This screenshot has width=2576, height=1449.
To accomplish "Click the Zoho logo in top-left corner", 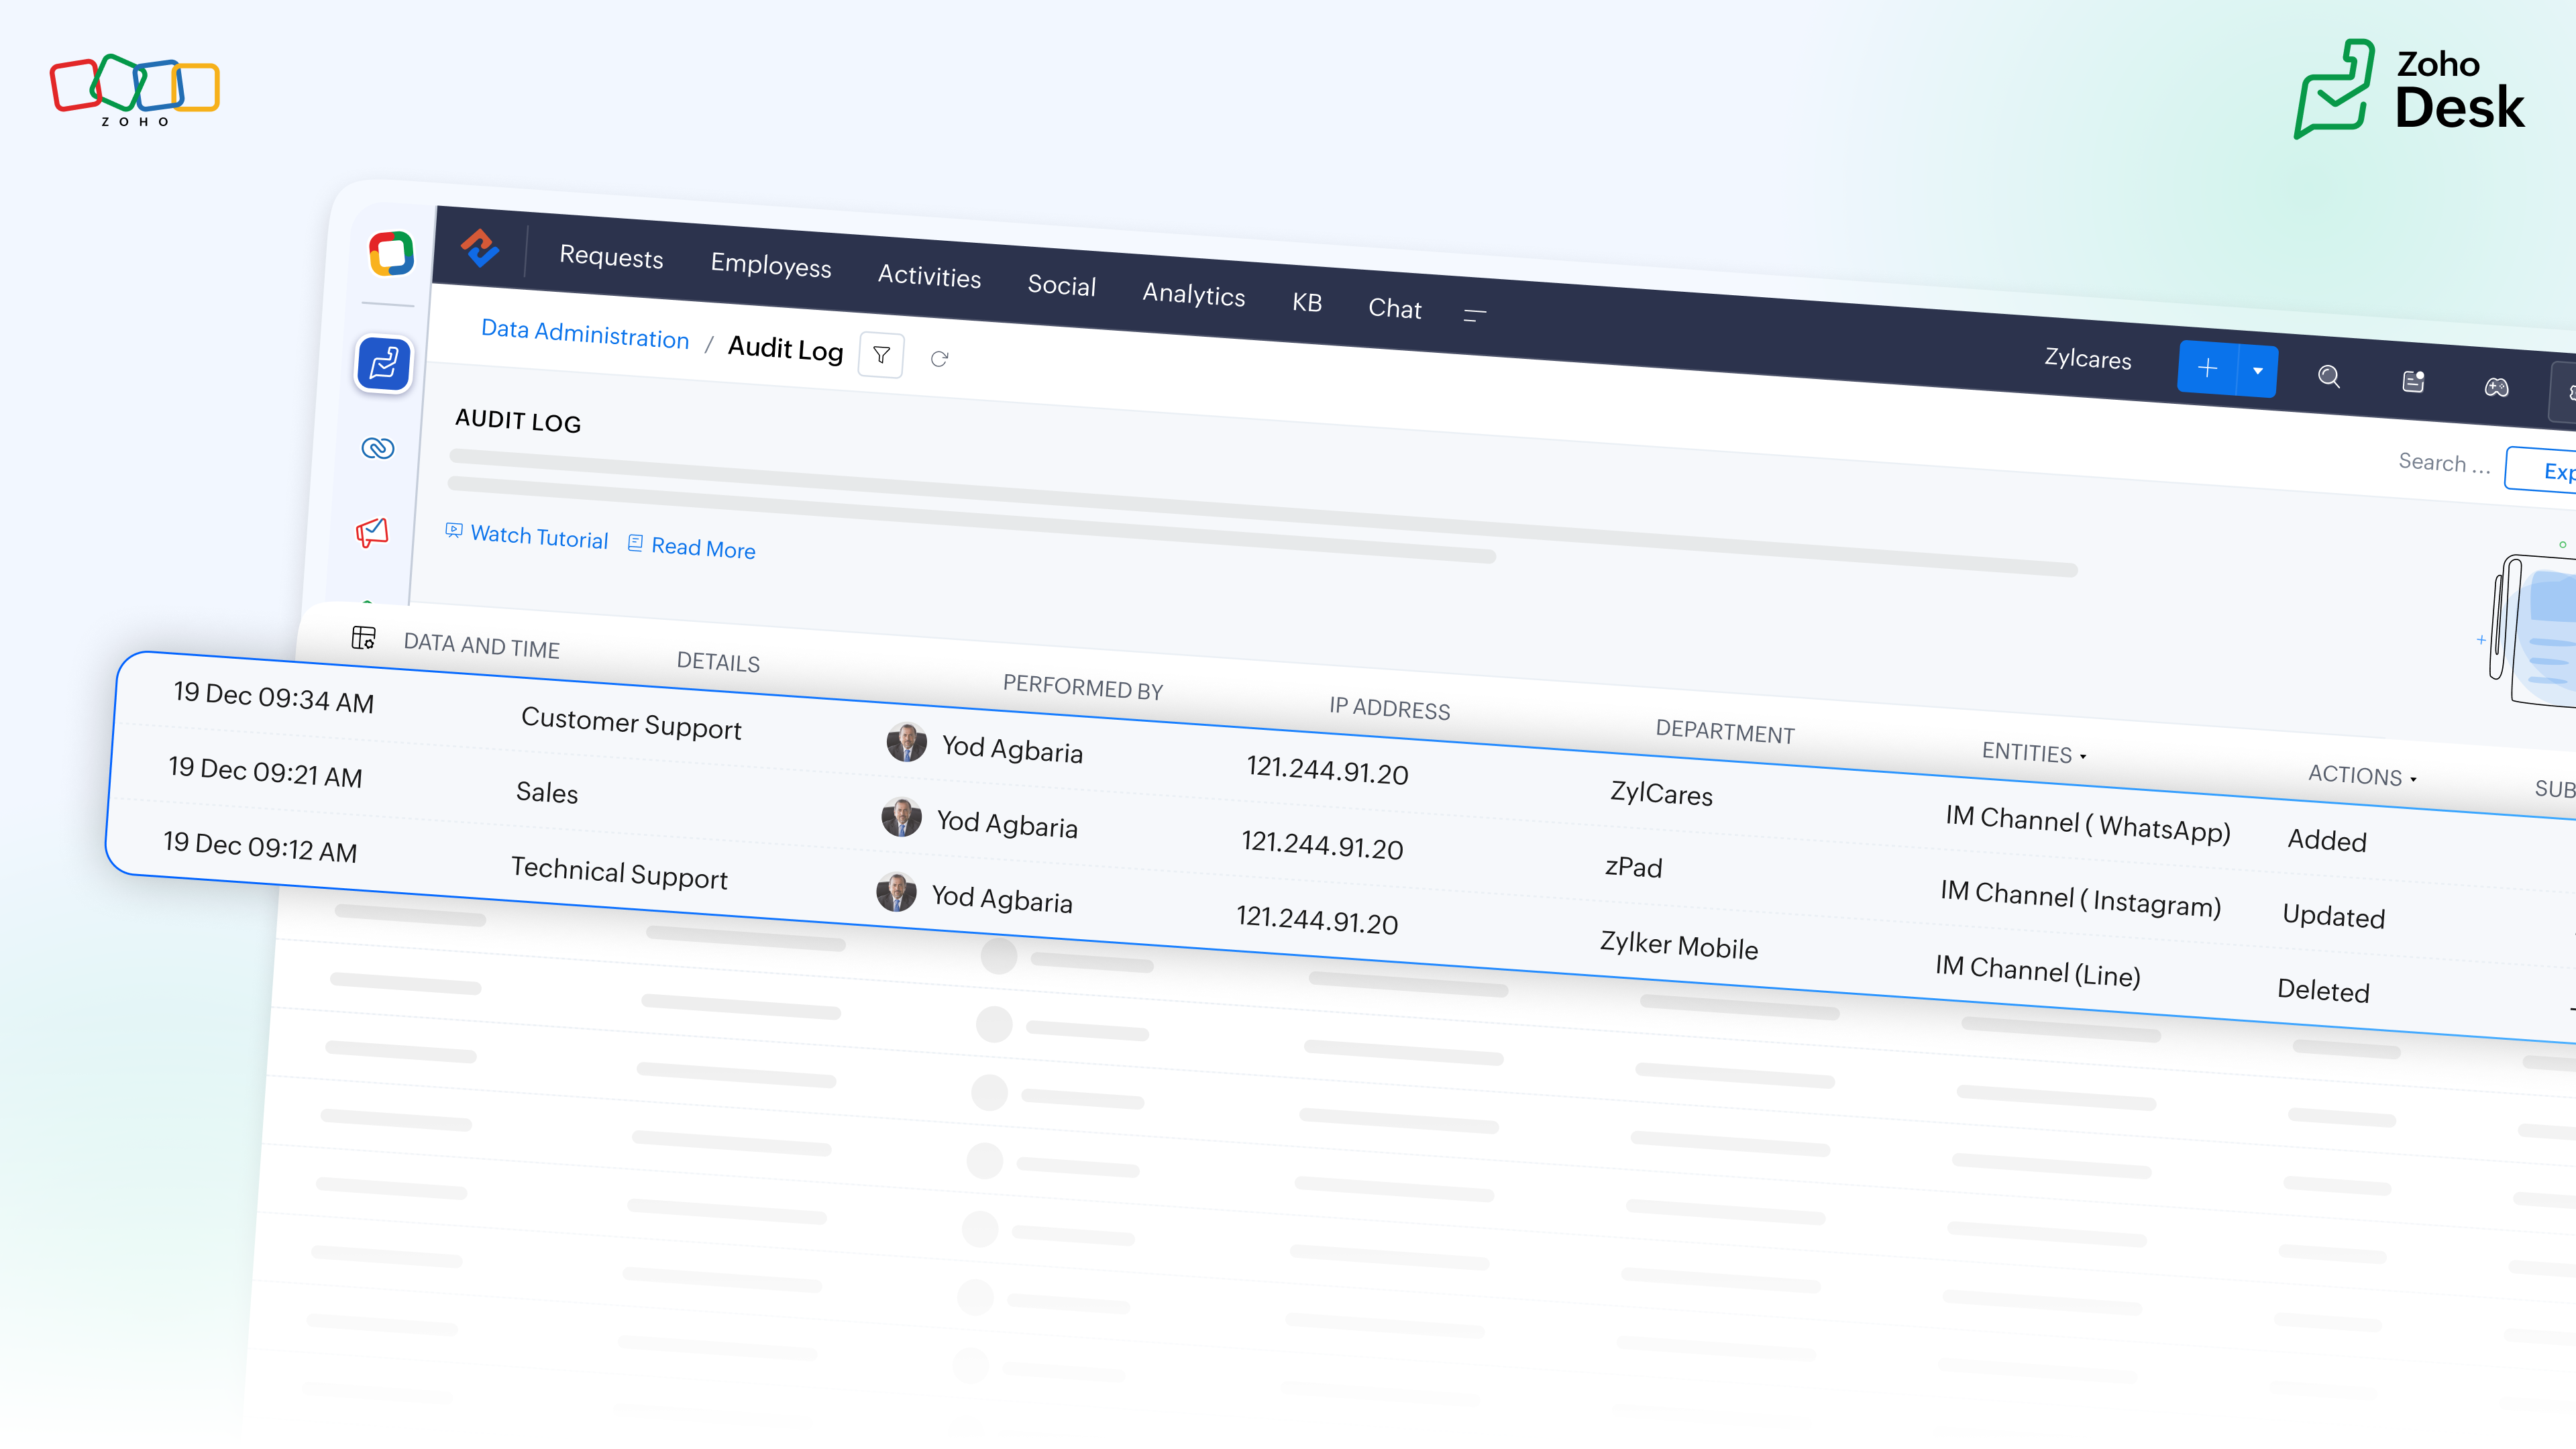I will [x=135, y=90].
